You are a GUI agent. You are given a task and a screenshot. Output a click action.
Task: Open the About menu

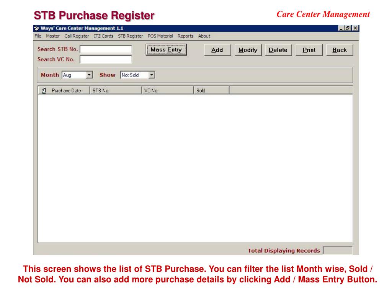(204, 36)
